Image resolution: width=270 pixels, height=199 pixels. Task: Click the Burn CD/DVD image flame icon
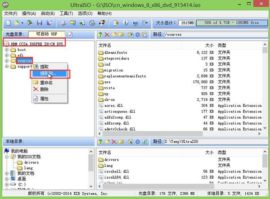102,23
